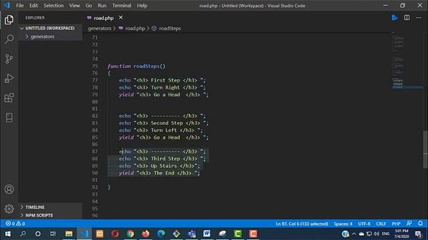The image size is (428, 240).
Task: Open the More Actions ellipsis menu
Action: click(419, 18)
